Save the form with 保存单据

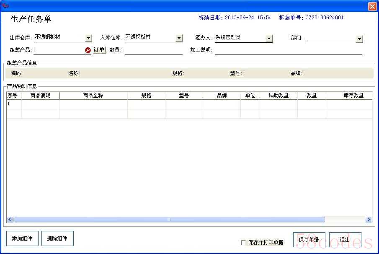(x=309, y=240)
